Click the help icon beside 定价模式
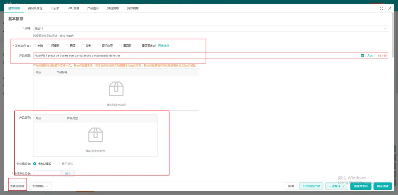The width and height of the screenshot is (398, 195). click(x=29, y=164)
